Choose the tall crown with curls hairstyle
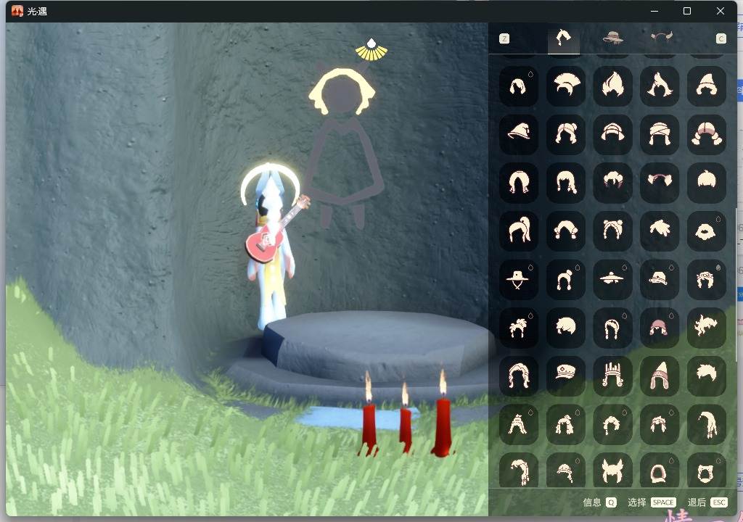Viewport: 743px width, 522px height. pyautogui.click(x=612, y=376)
